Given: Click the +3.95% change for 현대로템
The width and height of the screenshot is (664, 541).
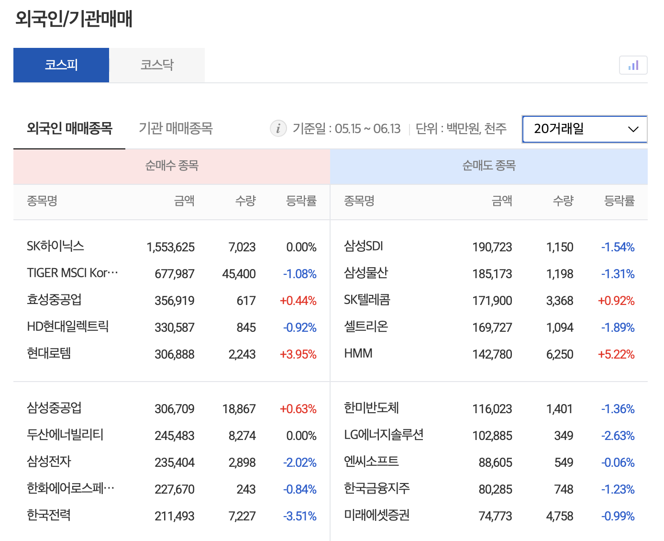Looking at the screenshot, I should click(298, 354).
